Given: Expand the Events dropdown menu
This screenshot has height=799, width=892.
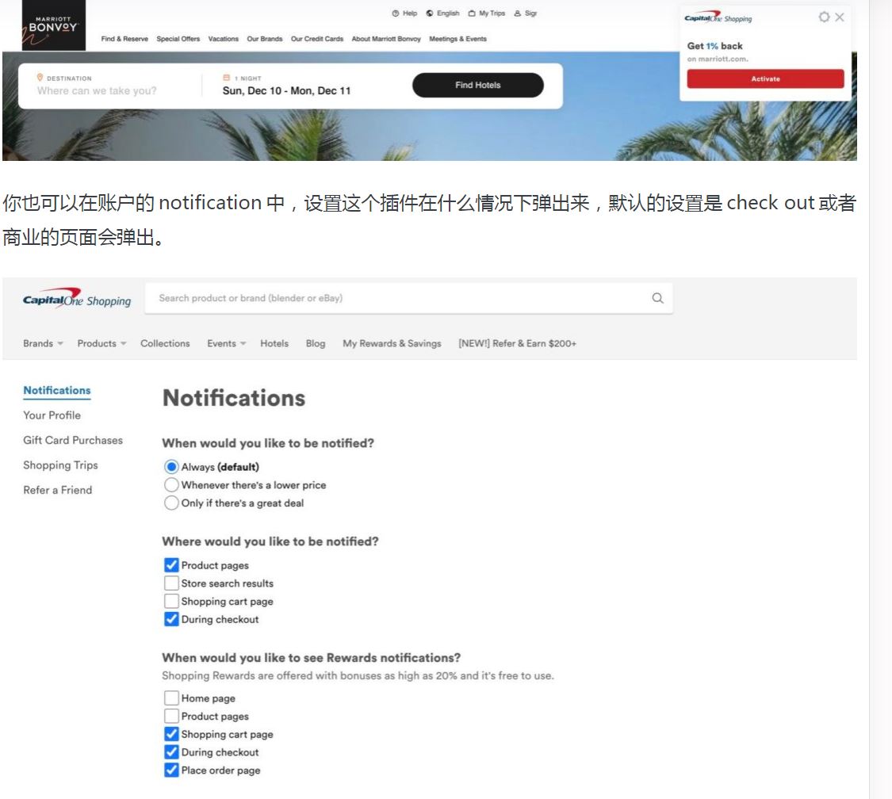Looking at the screenshot, I should [227, 343].
